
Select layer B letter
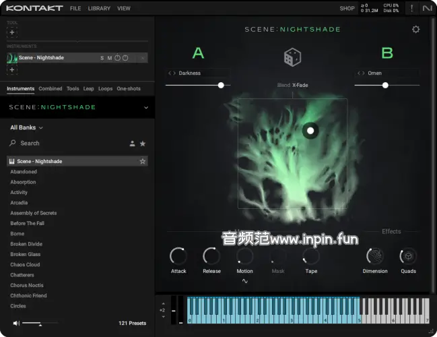[x=387, y=53]
